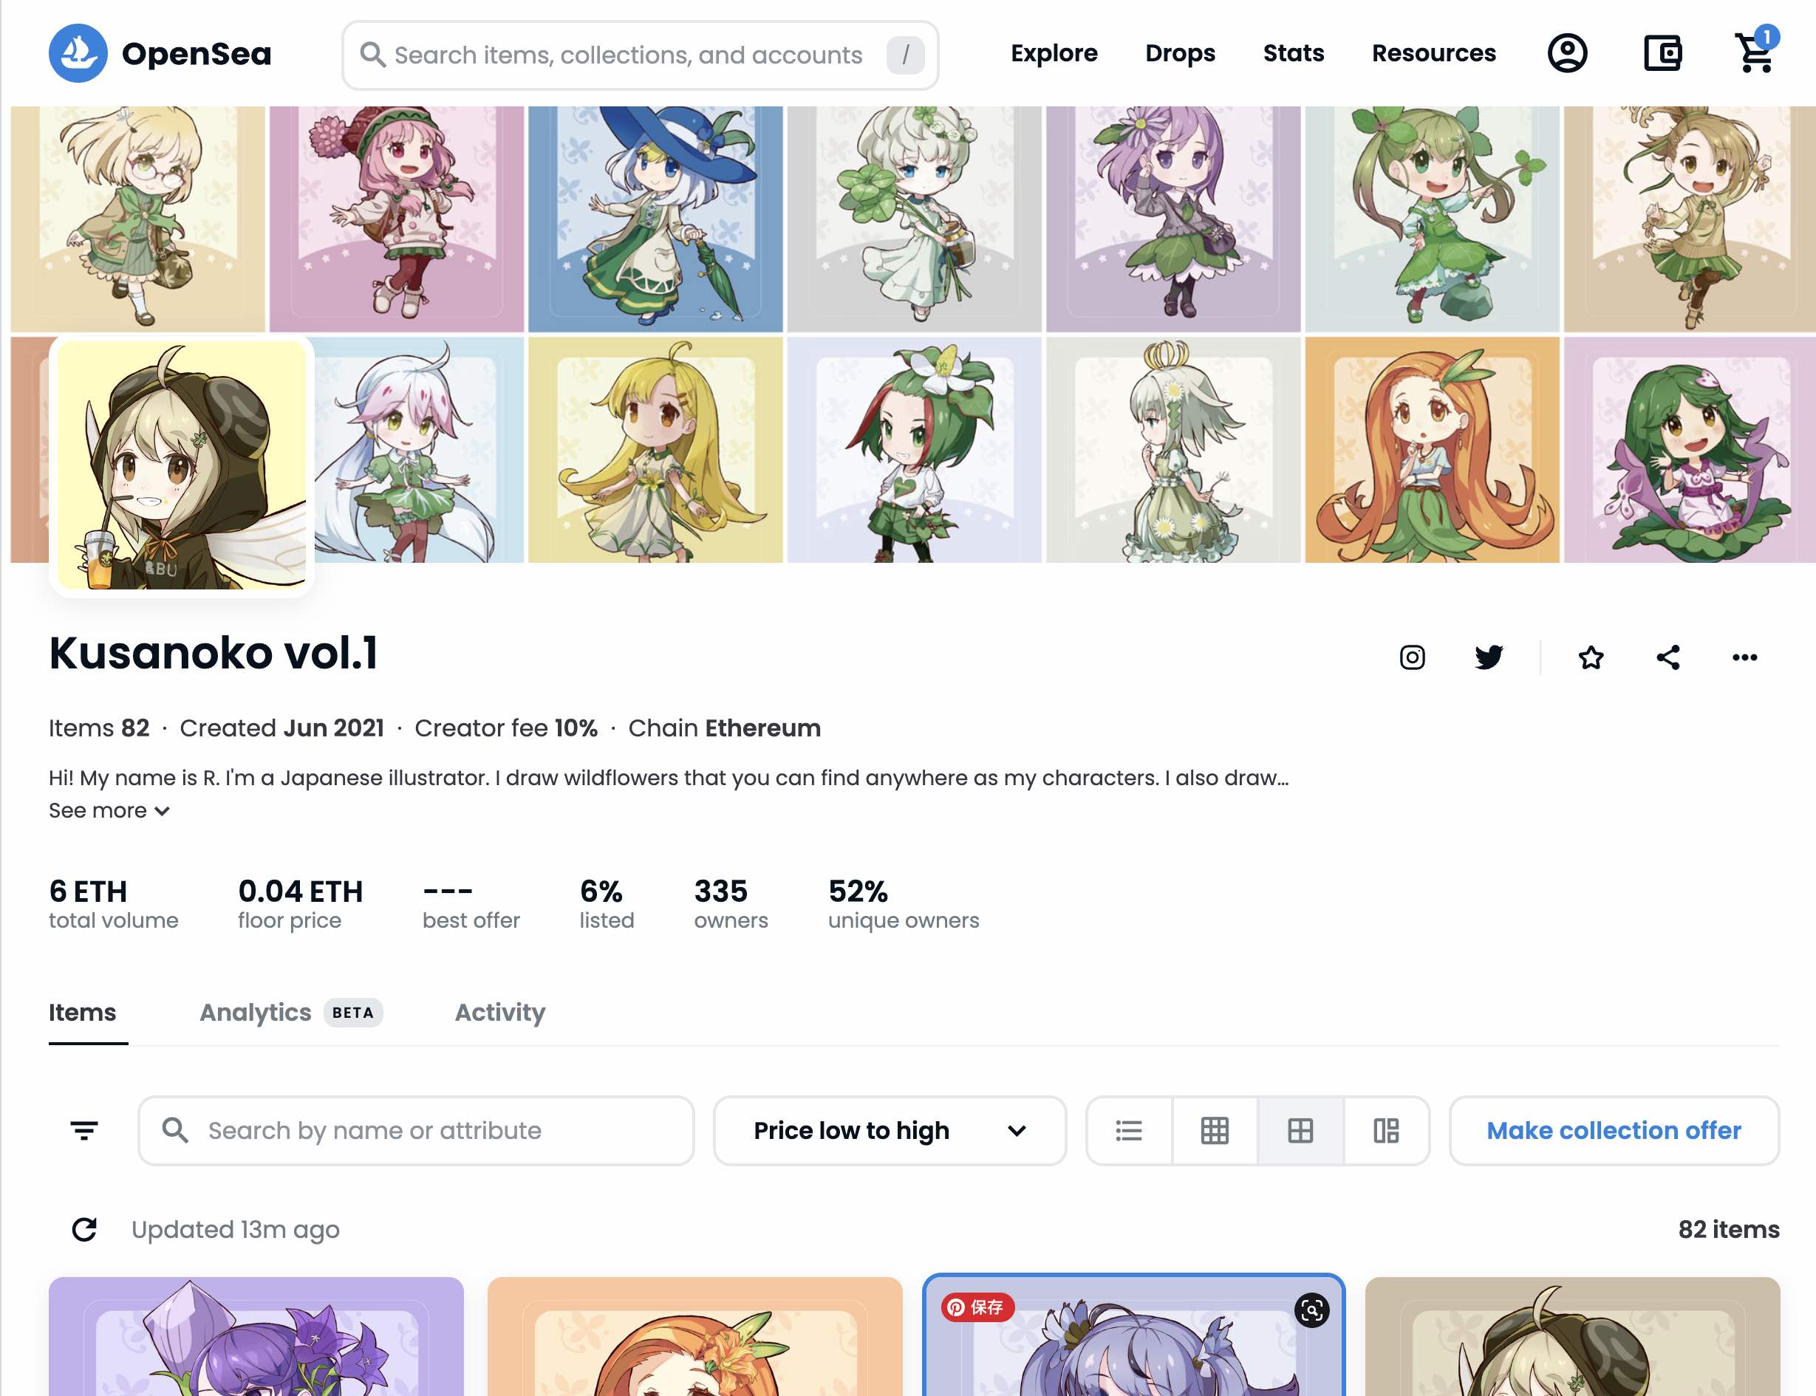Add collection to watchlist with star
Image resolution: width=1816 pixels, height=1396 pixels.
tap(1591, 657)
